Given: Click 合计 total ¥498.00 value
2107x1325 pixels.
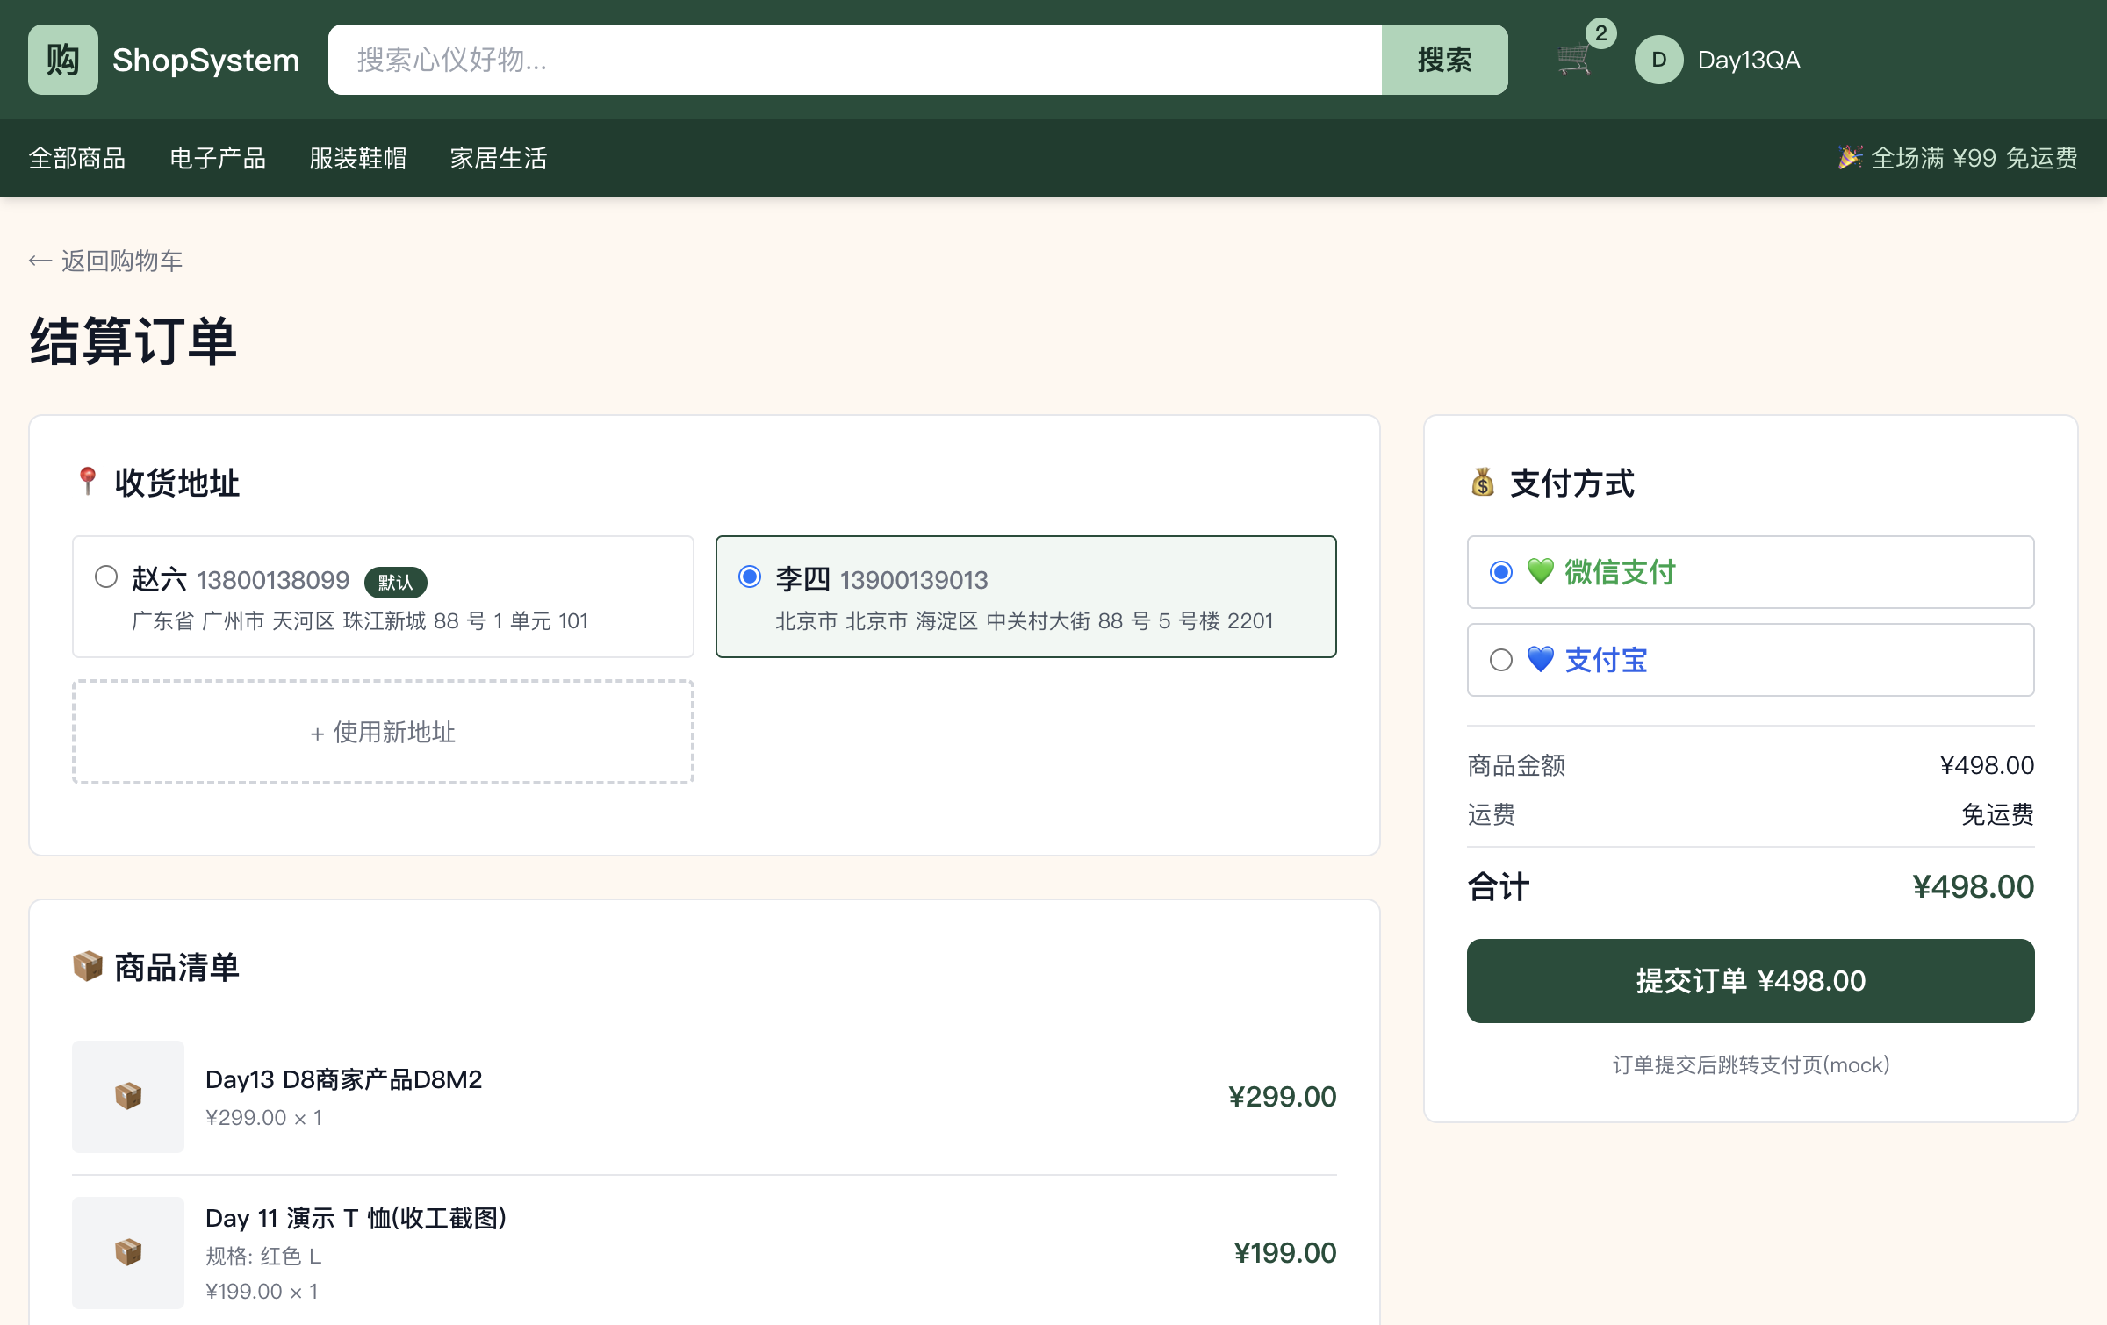Looking at the screenshot, I should [x=1973, y=886].
